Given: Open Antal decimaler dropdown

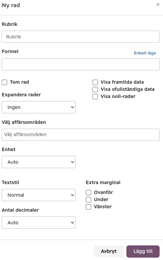Looking at the screenshot, I should tap(39, 223).
